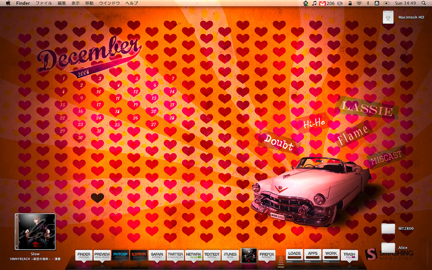Click the Wi-Fi status icon

359,3
